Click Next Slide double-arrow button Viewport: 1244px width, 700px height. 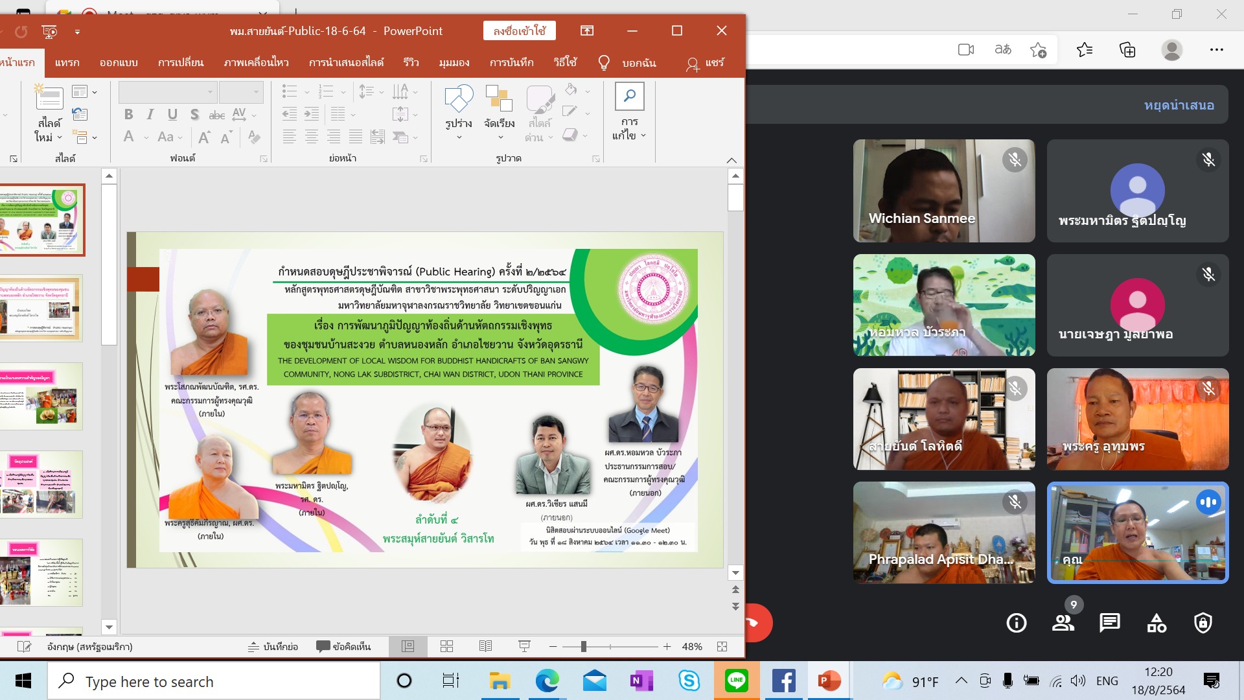[x=735, y=607]
